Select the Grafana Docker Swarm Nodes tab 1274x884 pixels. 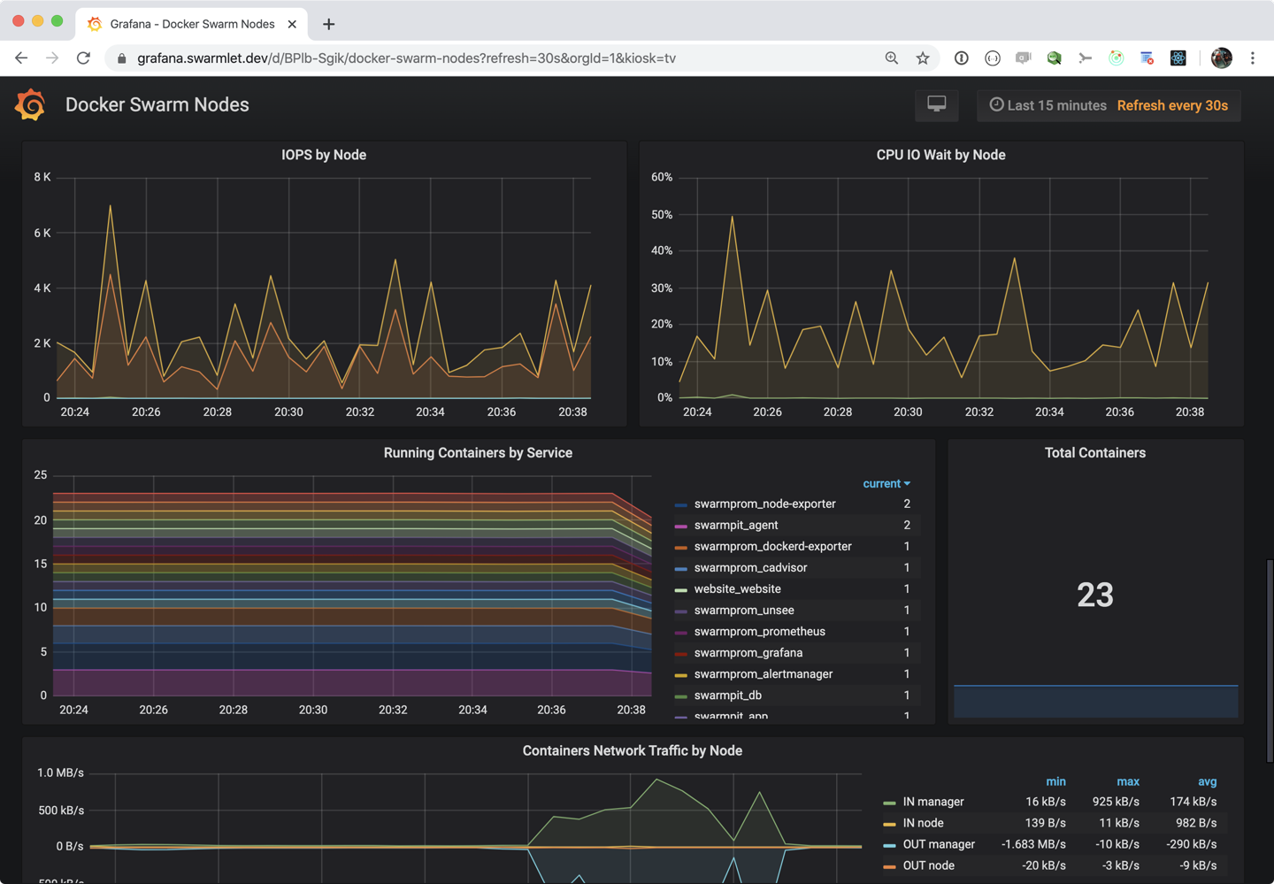point(192,24)
